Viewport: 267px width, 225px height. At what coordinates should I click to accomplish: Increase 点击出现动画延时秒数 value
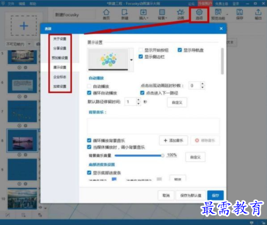(202, 83)
